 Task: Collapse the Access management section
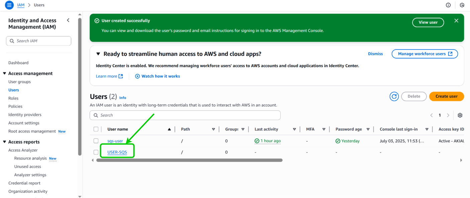coord(5,74)
